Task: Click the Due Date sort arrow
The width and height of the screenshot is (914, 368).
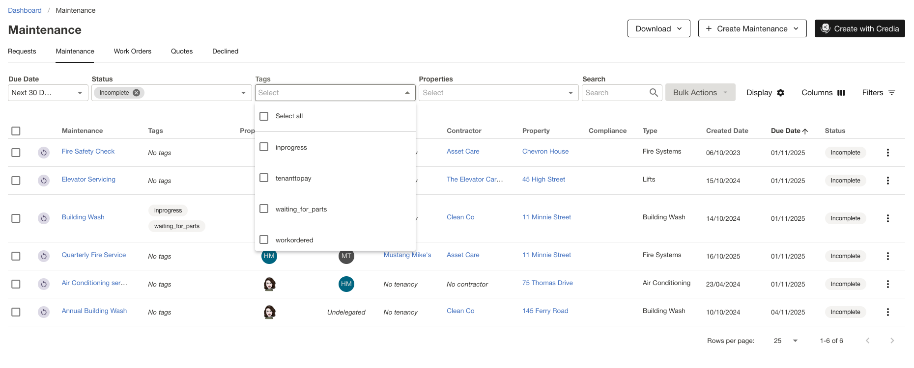Action: (805, 131)
